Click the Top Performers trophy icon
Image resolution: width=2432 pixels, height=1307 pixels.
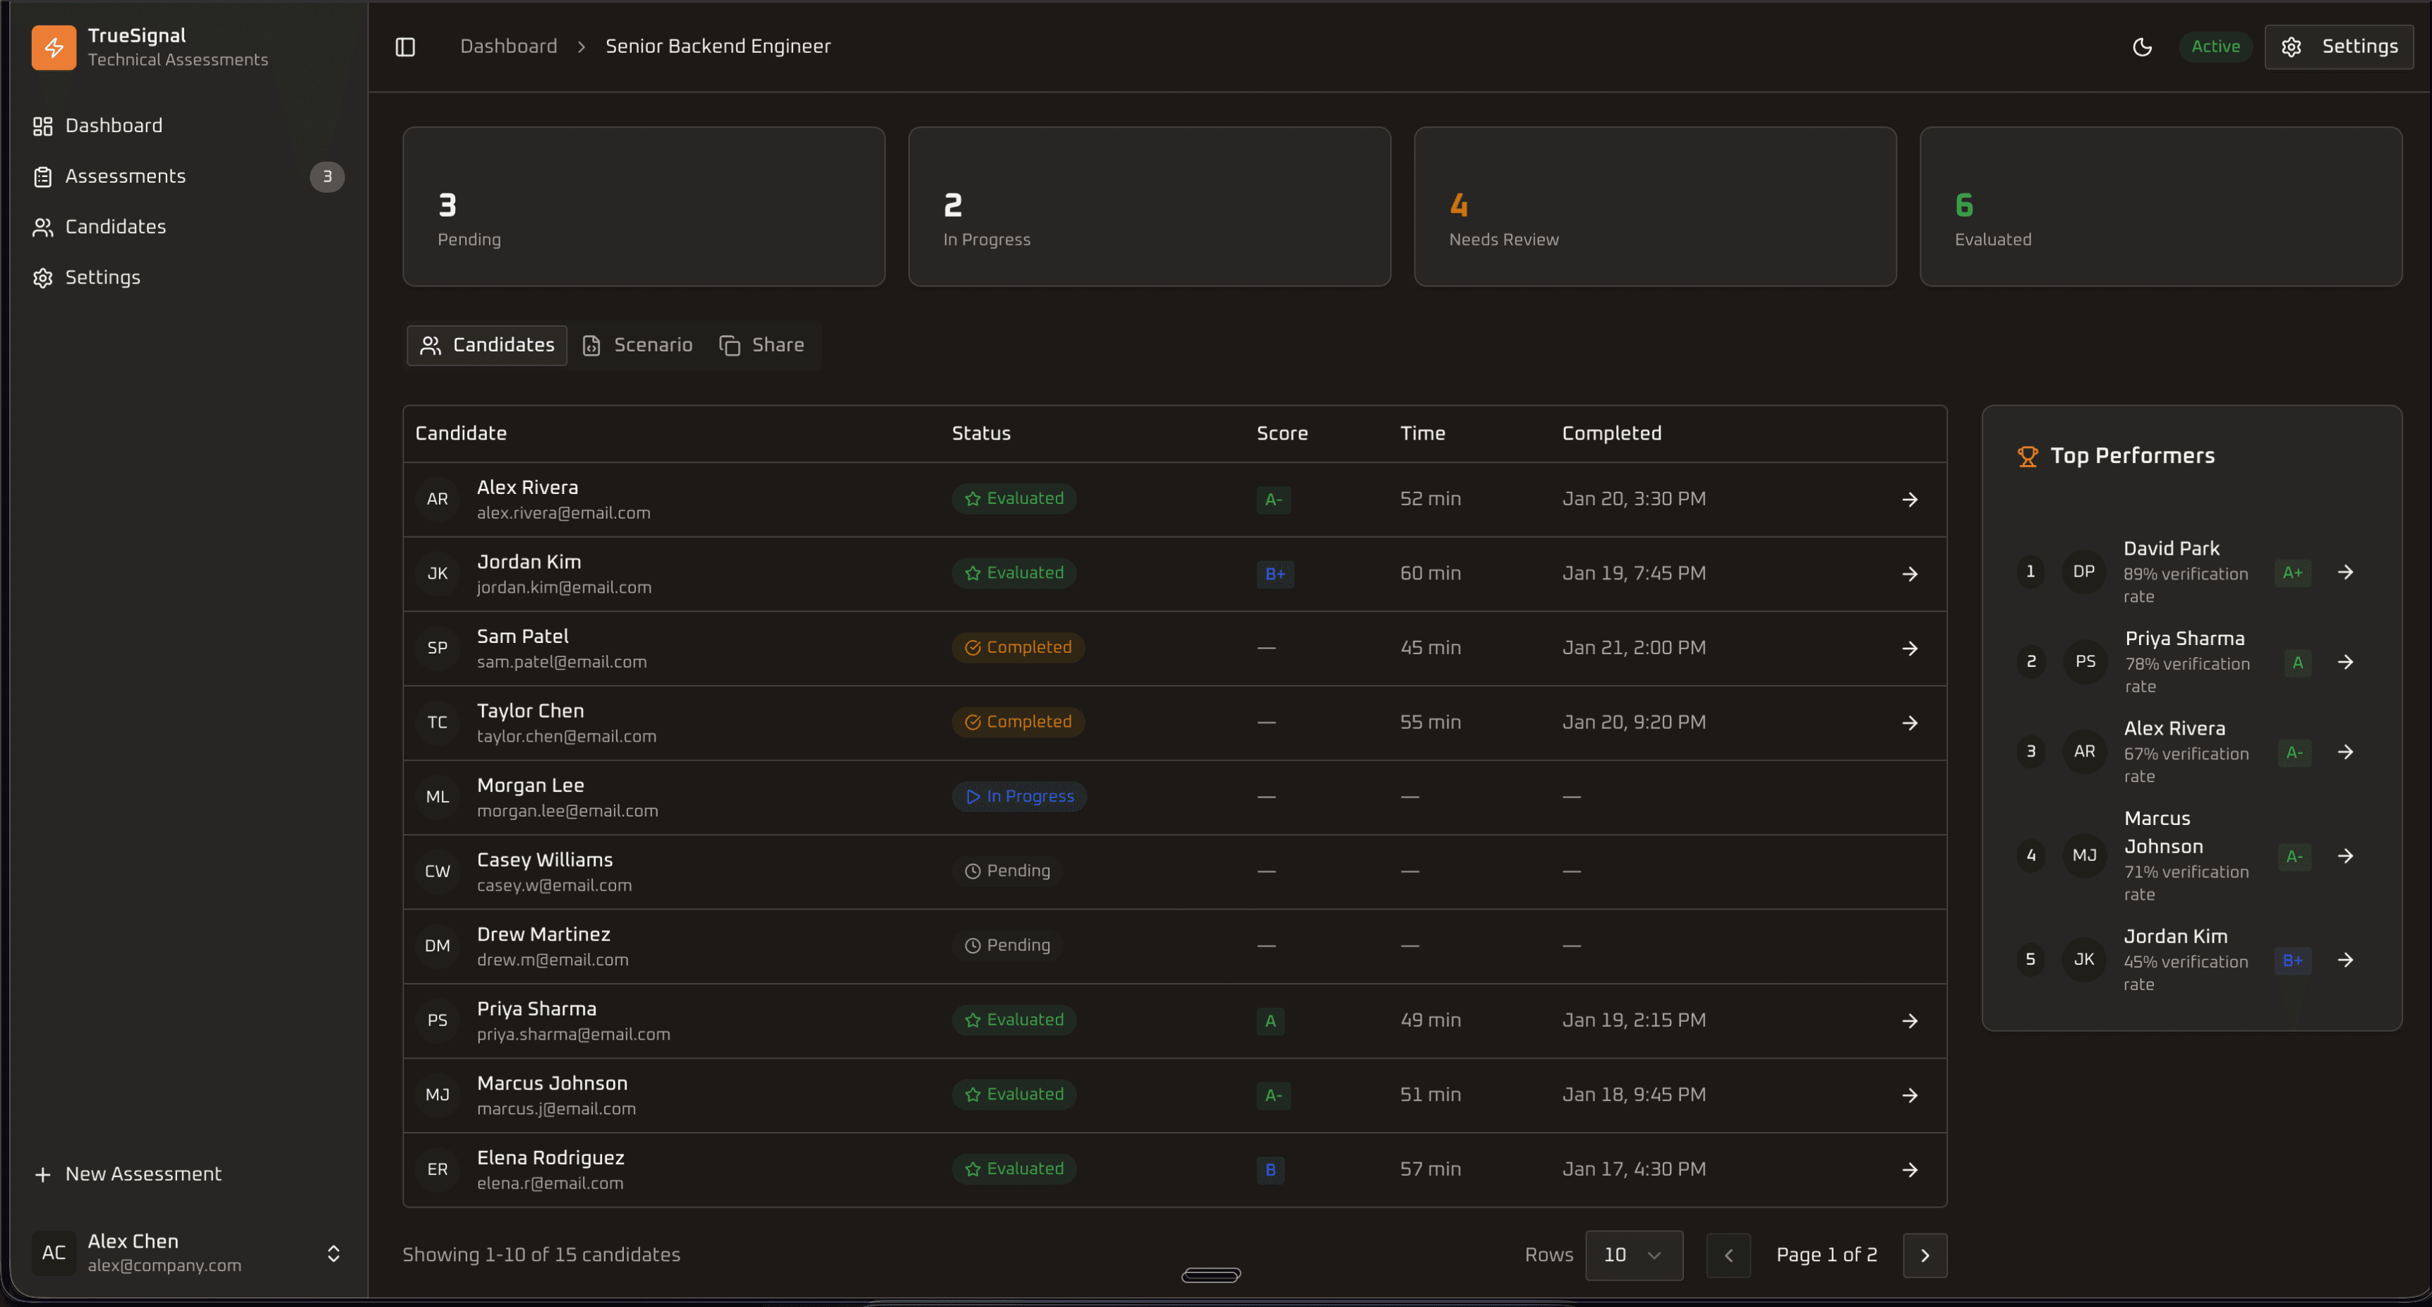coord(2027,456)
